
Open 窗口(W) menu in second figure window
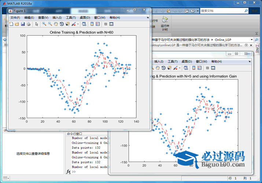click(202, 61)
